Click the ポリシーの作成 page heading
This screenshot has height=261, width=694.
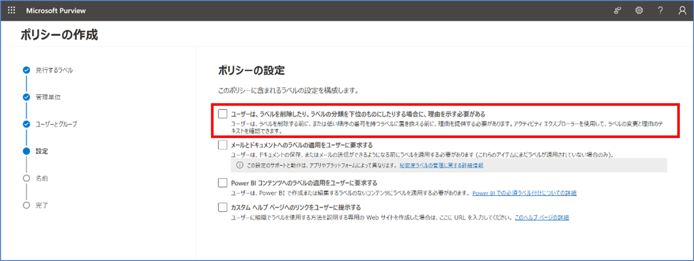[x=59, y=35]
